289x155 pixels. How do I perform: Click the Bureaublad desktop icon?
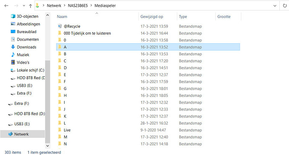13,31
